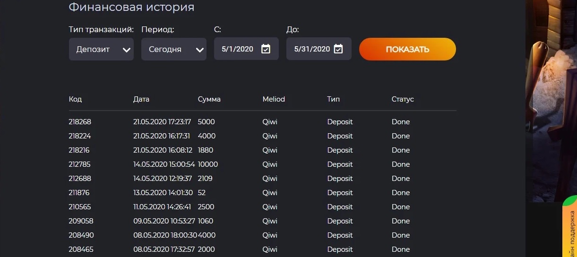The height and width of the screenshot is (257, 577).
Task: Expand the Сегодня period dropdown
Action: click(173, 49)
